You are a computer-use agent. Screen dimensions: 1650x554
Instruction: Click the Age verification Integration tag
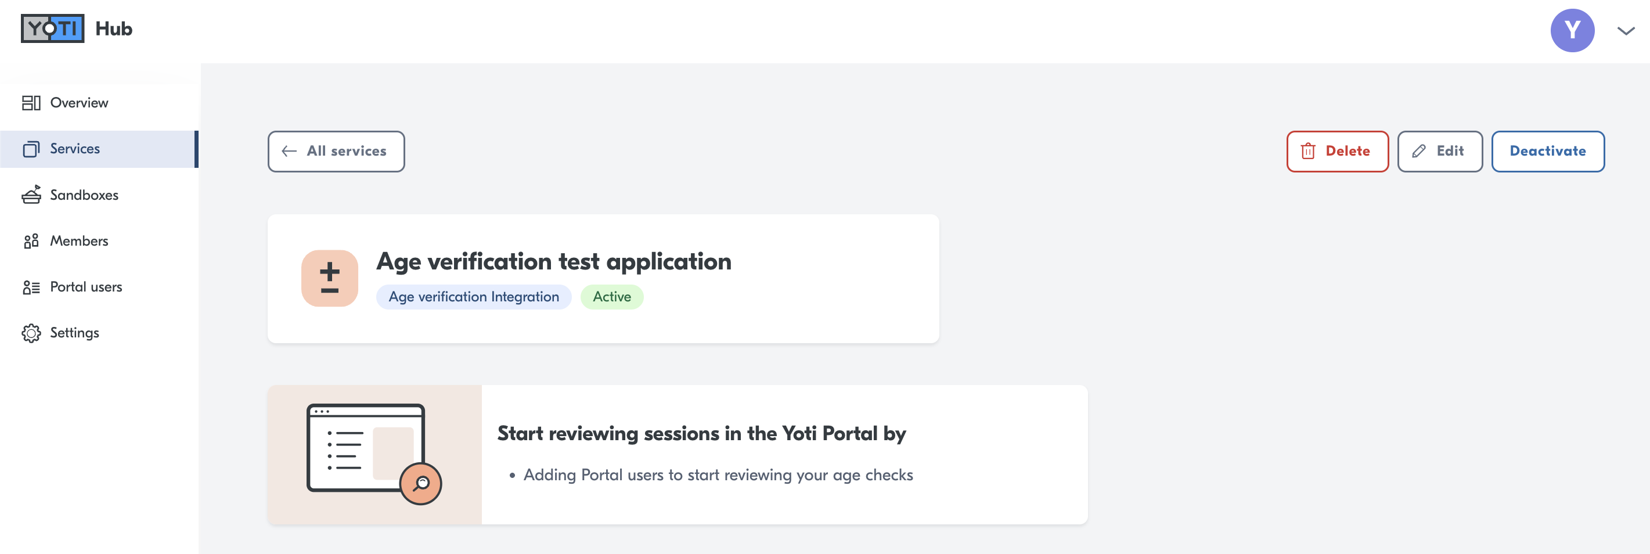(473, 297)
